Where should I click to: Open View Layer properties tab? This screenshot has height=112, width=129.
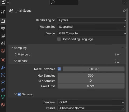[x=3, y=36]
